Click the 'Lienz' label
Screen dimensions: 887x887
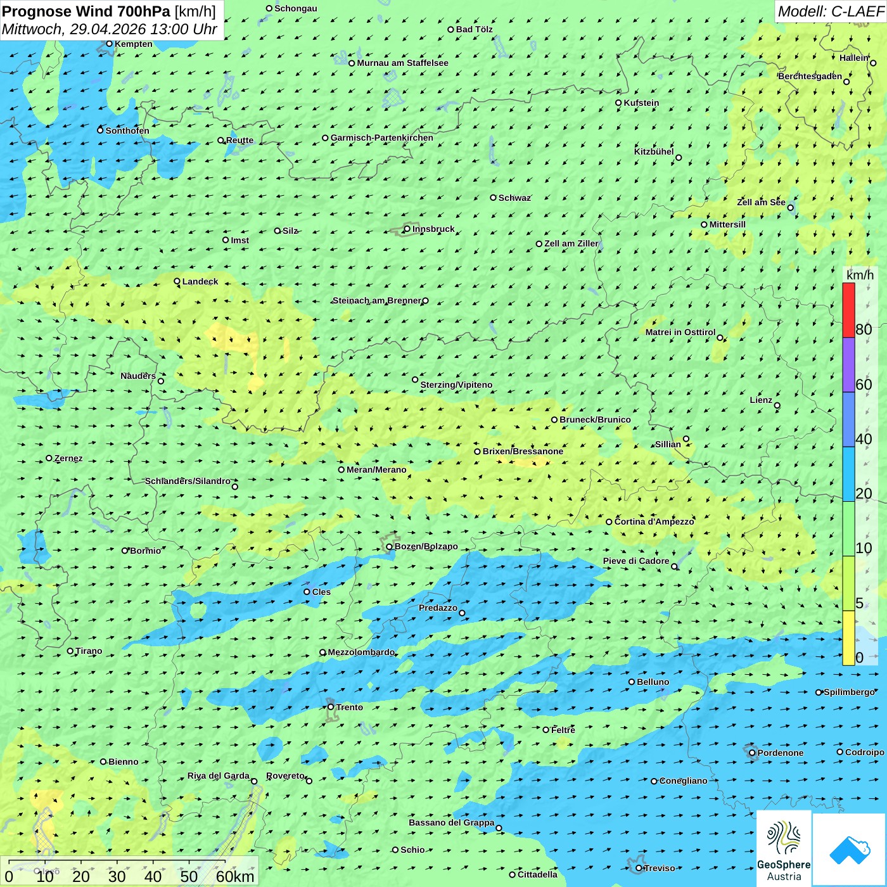click(761, 400)
